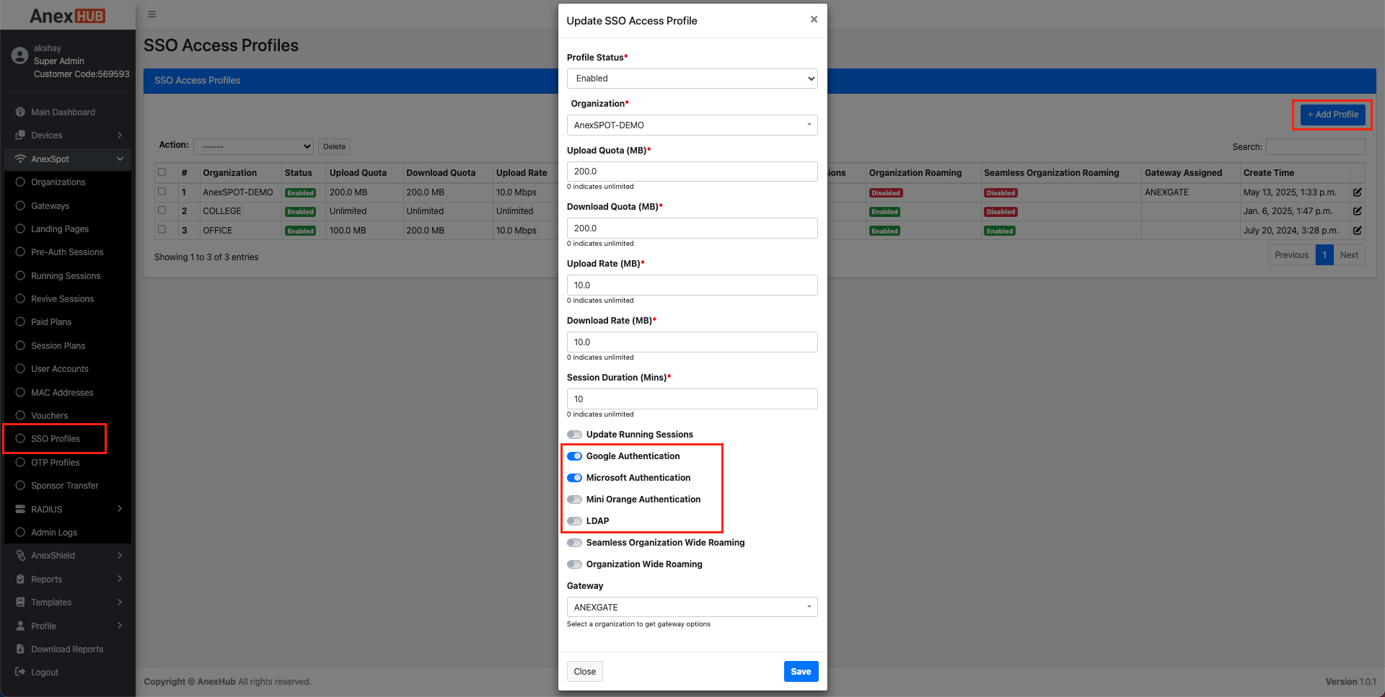The width and height of the screenshot is (1385, 697).
Task: Open the Main Dashboard from the sidebar
Action: pyautogui.click(x=19, y=112)
